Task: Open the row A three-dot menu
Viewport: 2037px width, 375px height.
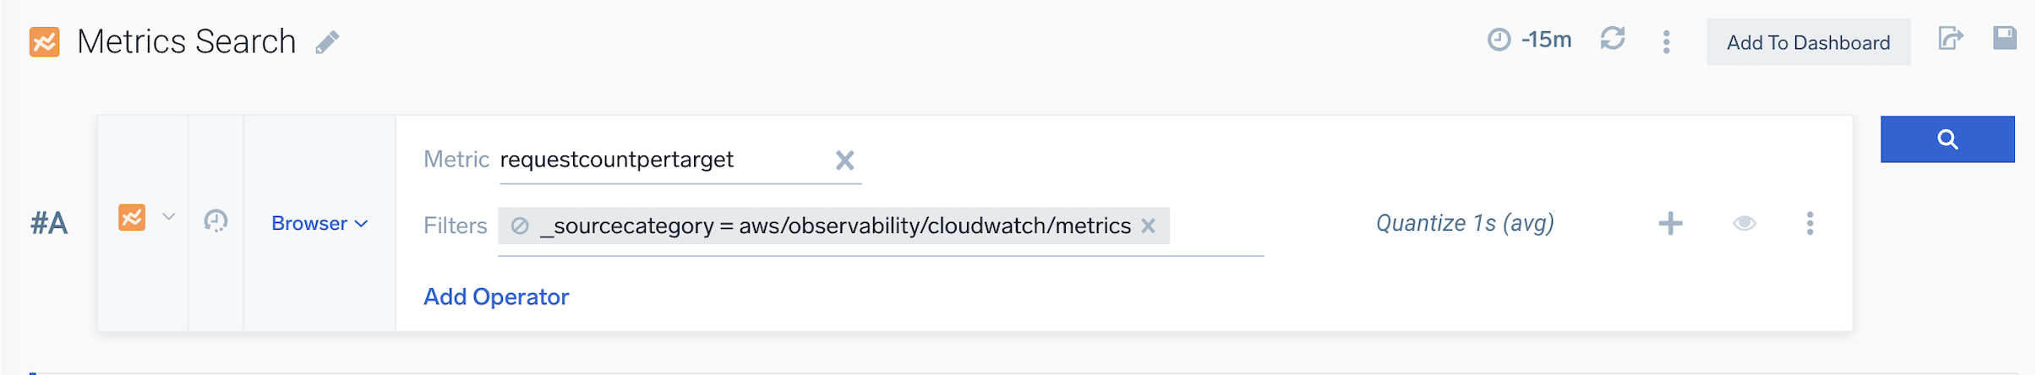Action: click(x=1810, y=224)
